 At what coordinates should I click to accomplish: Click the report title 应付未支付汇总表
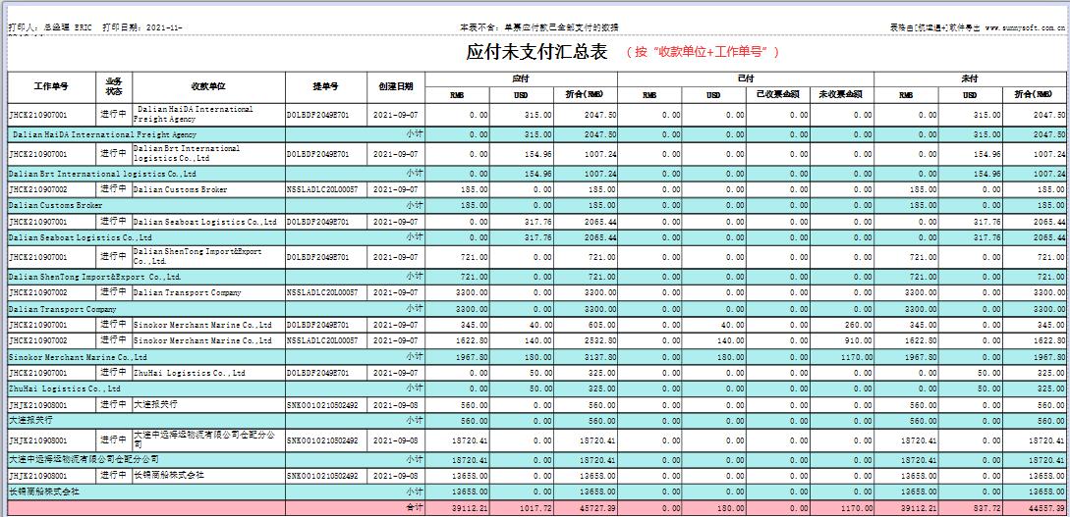(537, 52)
